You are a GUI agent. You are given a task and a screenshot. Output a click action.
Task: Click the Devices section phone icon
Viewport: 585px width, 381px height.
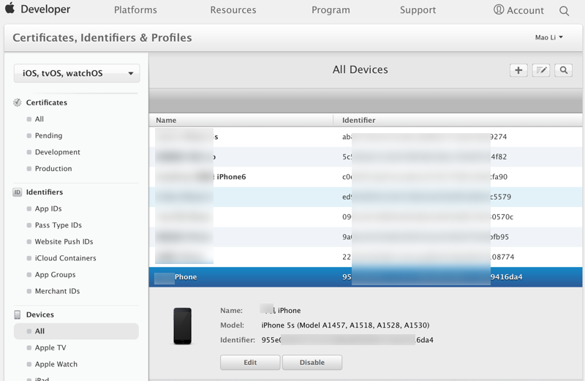tap(17, 314)
